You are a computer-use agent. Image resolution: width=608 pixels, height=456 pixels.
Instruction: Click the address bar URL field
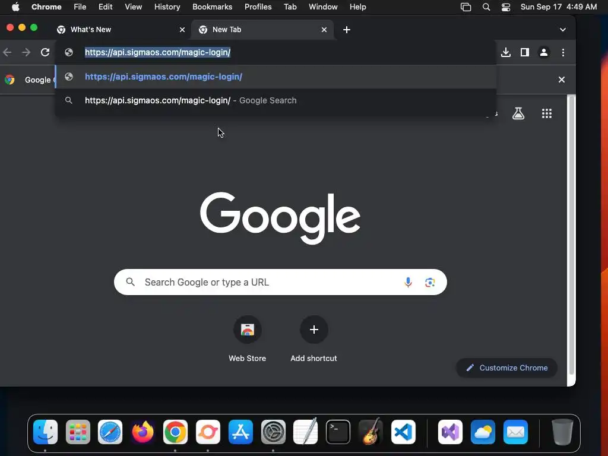click(275, 52)
